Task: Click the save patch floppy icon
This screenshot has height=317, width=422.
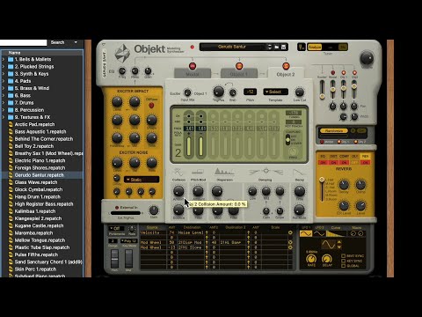Action: pos(284,47)
